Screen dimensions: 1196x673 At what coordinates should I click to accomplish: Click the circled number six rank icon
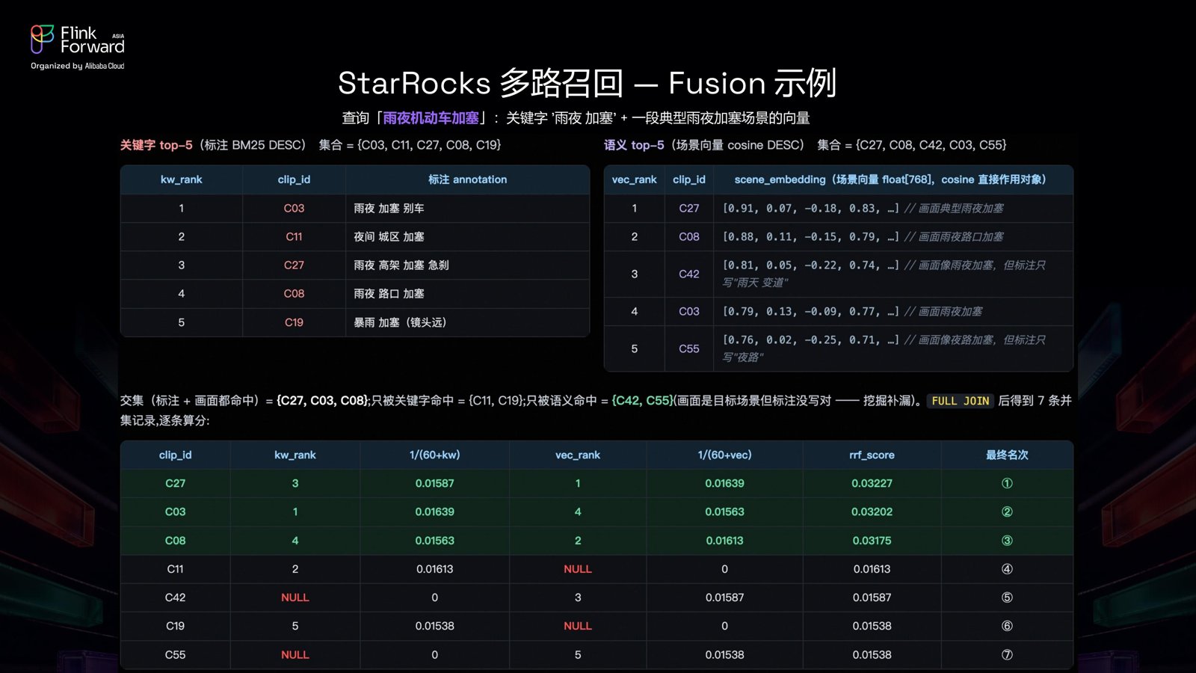point(1007,626)
